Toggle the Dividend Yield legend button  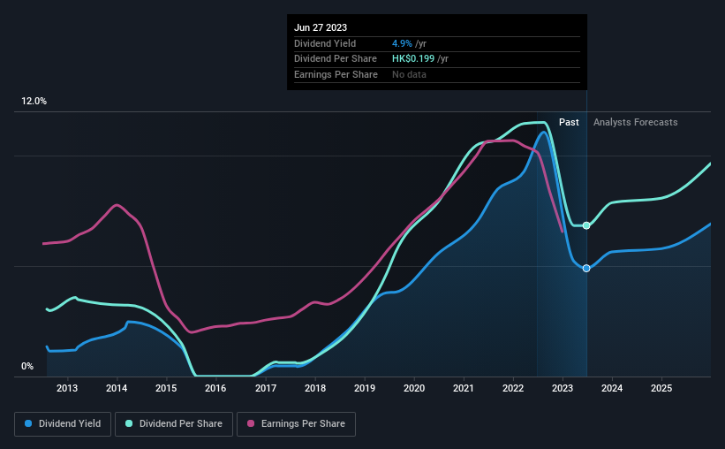click(63, 424)
